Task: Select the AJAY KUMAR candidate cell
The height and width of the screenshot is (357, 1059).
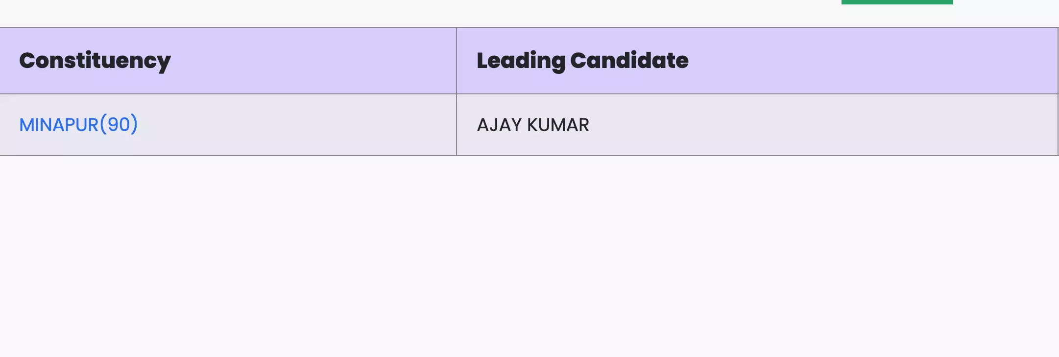Action: (533, 125)
